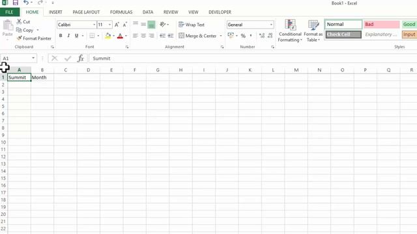Switch to the DATA tab
The height and width of the screenshot is (234, 417).
tap(148, 12)
